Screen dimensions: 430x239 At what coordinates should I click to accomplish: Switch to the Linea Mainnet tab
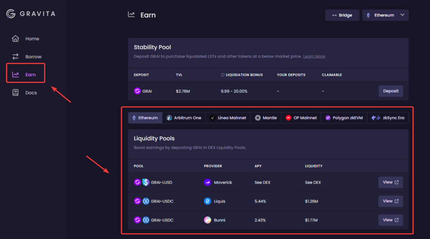(x=228, y=118)
